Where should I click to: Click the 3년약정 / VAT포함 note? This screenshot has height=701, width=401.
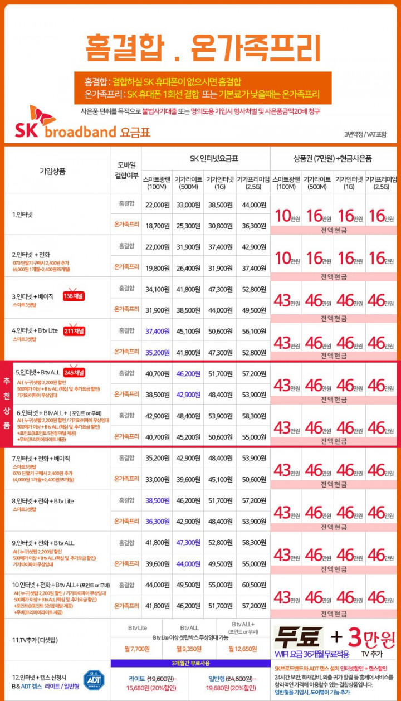pyautogui.click(x=365, y=134)
